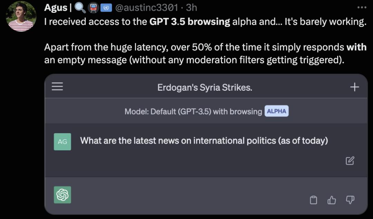Screen dimensions: 373x219
Task: Click the ChatGPT logo avatar
Action: pos(62,195)
